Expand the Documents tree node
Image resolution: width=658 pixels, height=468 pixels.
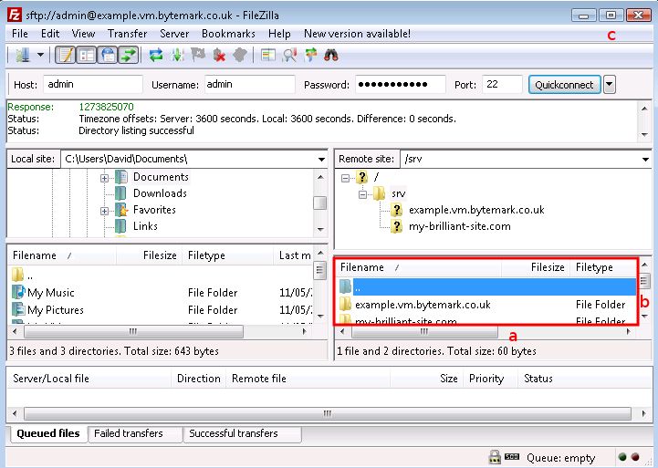104,178
